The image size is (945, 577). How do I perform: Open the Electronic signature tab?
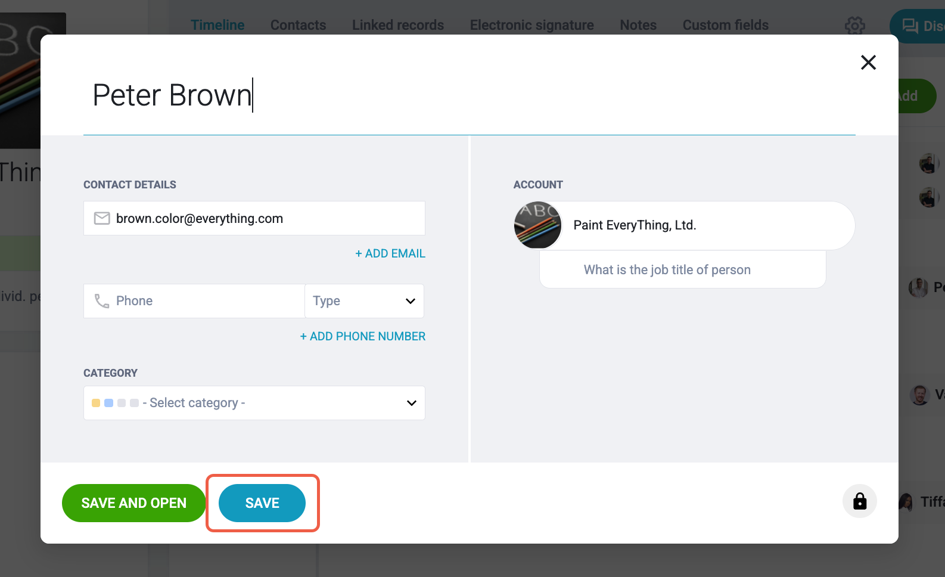[x=532, y=25]
